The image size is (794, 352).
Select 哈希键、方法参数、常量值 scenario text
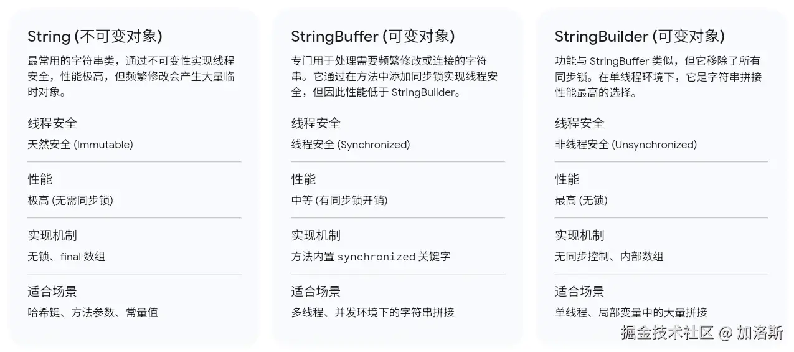(x=93, y=313)
